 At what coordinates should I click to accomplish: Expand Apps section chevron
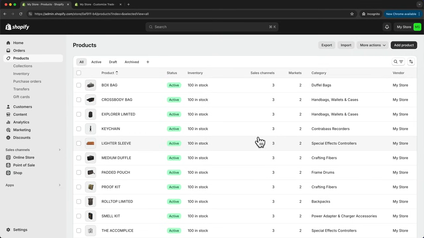pos(60,185)
